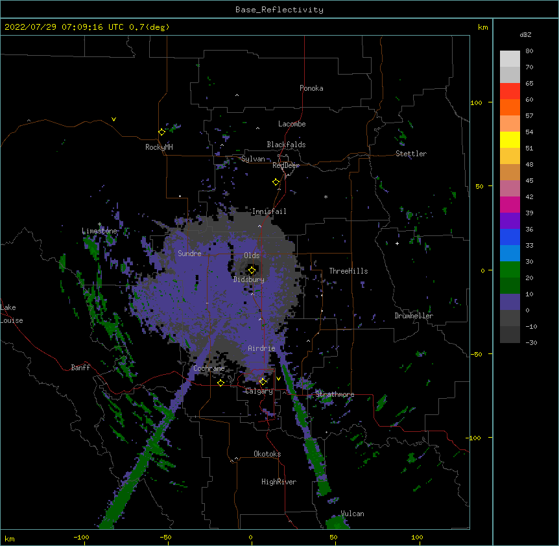Viewport: 559px width, 546px height.
Task: Click the Airdrie city label
Action: pos(261,348)
